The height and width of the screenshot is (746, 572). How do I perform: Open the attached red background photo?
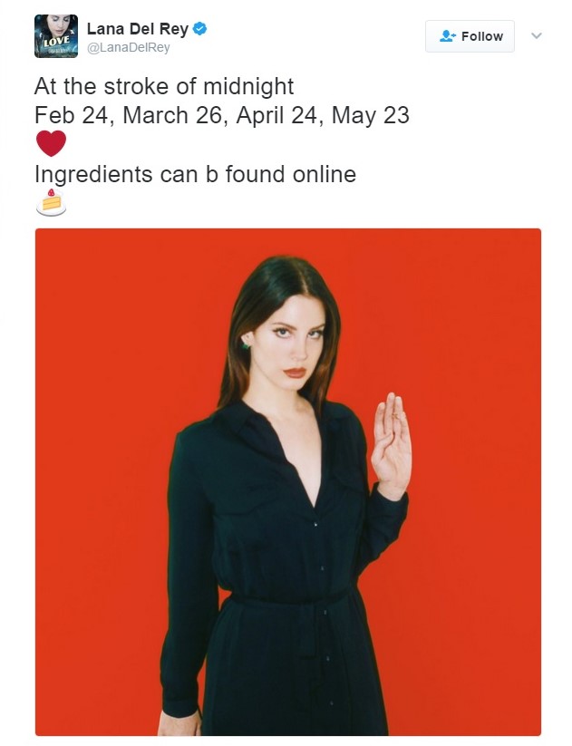point(288,482)
